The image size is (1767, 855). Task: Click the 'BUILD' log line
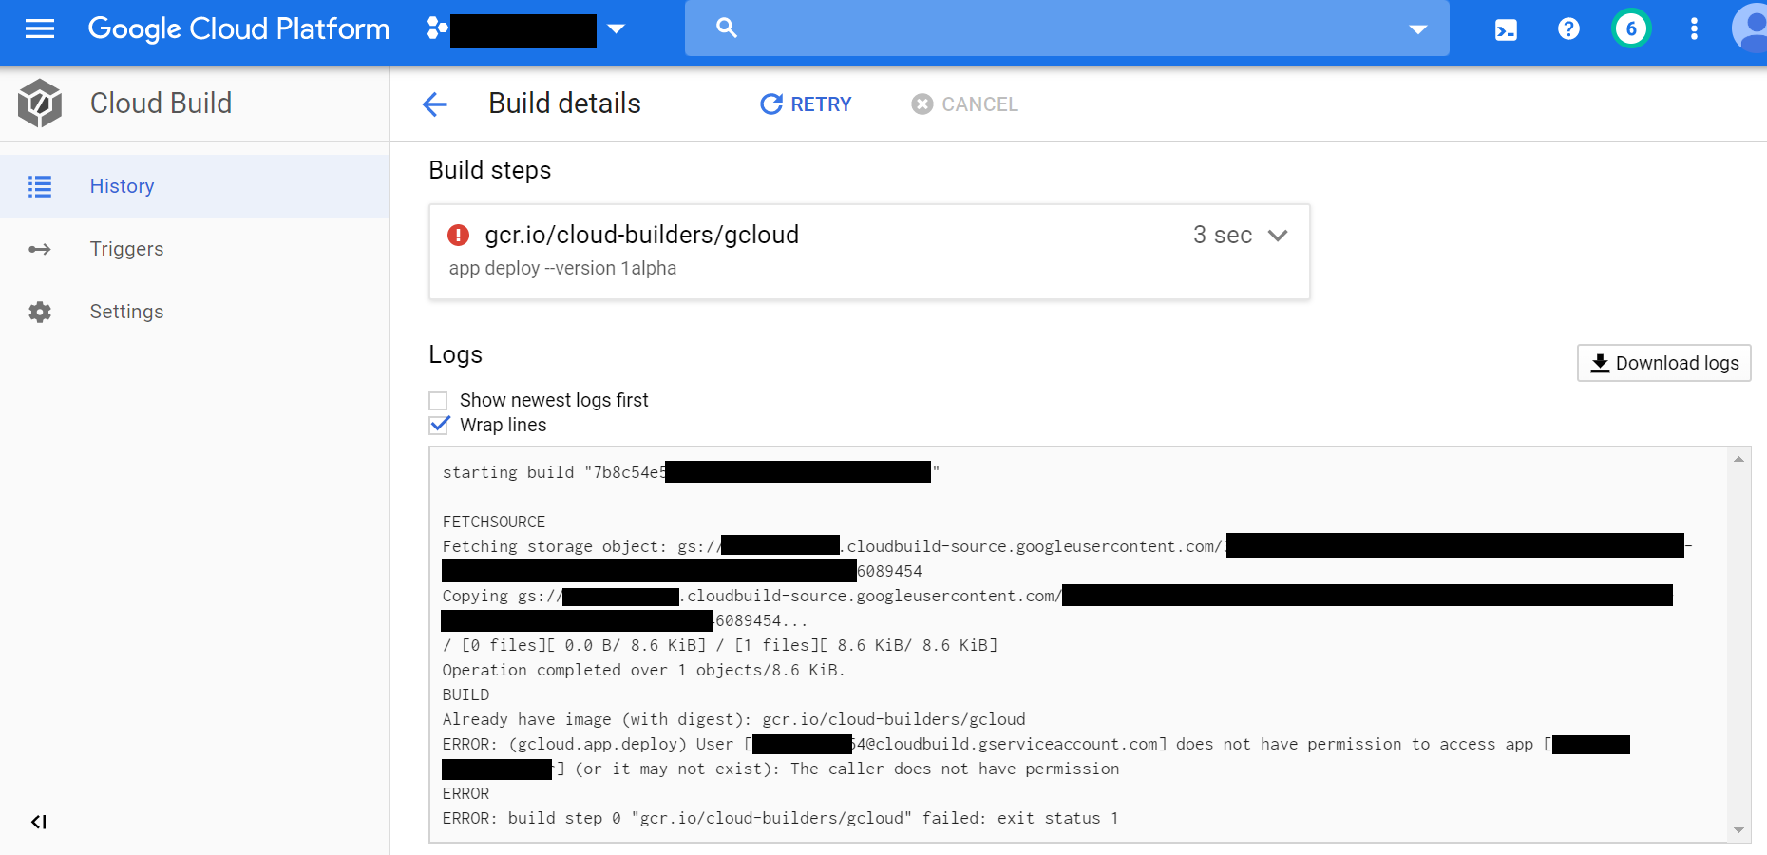[x=465, y=694]
